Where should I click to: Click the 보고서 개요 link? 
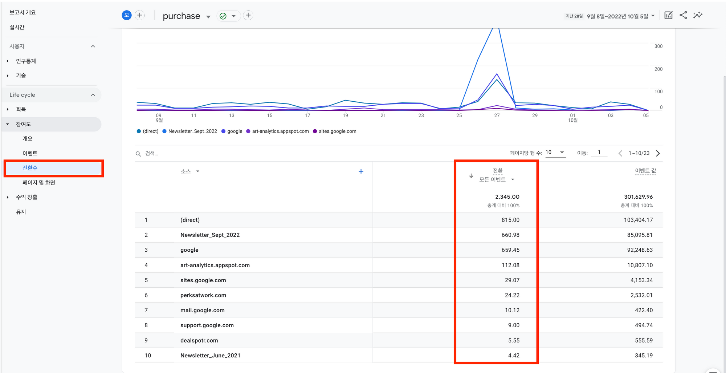click(x=23, y=12)
